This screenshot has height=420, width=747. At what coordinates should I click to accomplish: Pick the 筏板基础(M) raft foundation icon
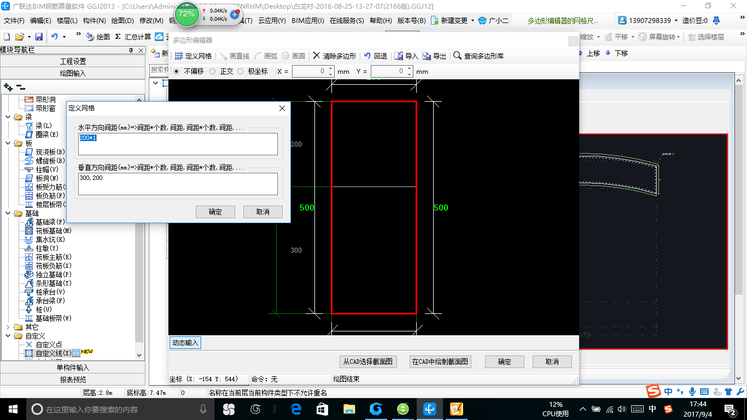pos(30,231)
